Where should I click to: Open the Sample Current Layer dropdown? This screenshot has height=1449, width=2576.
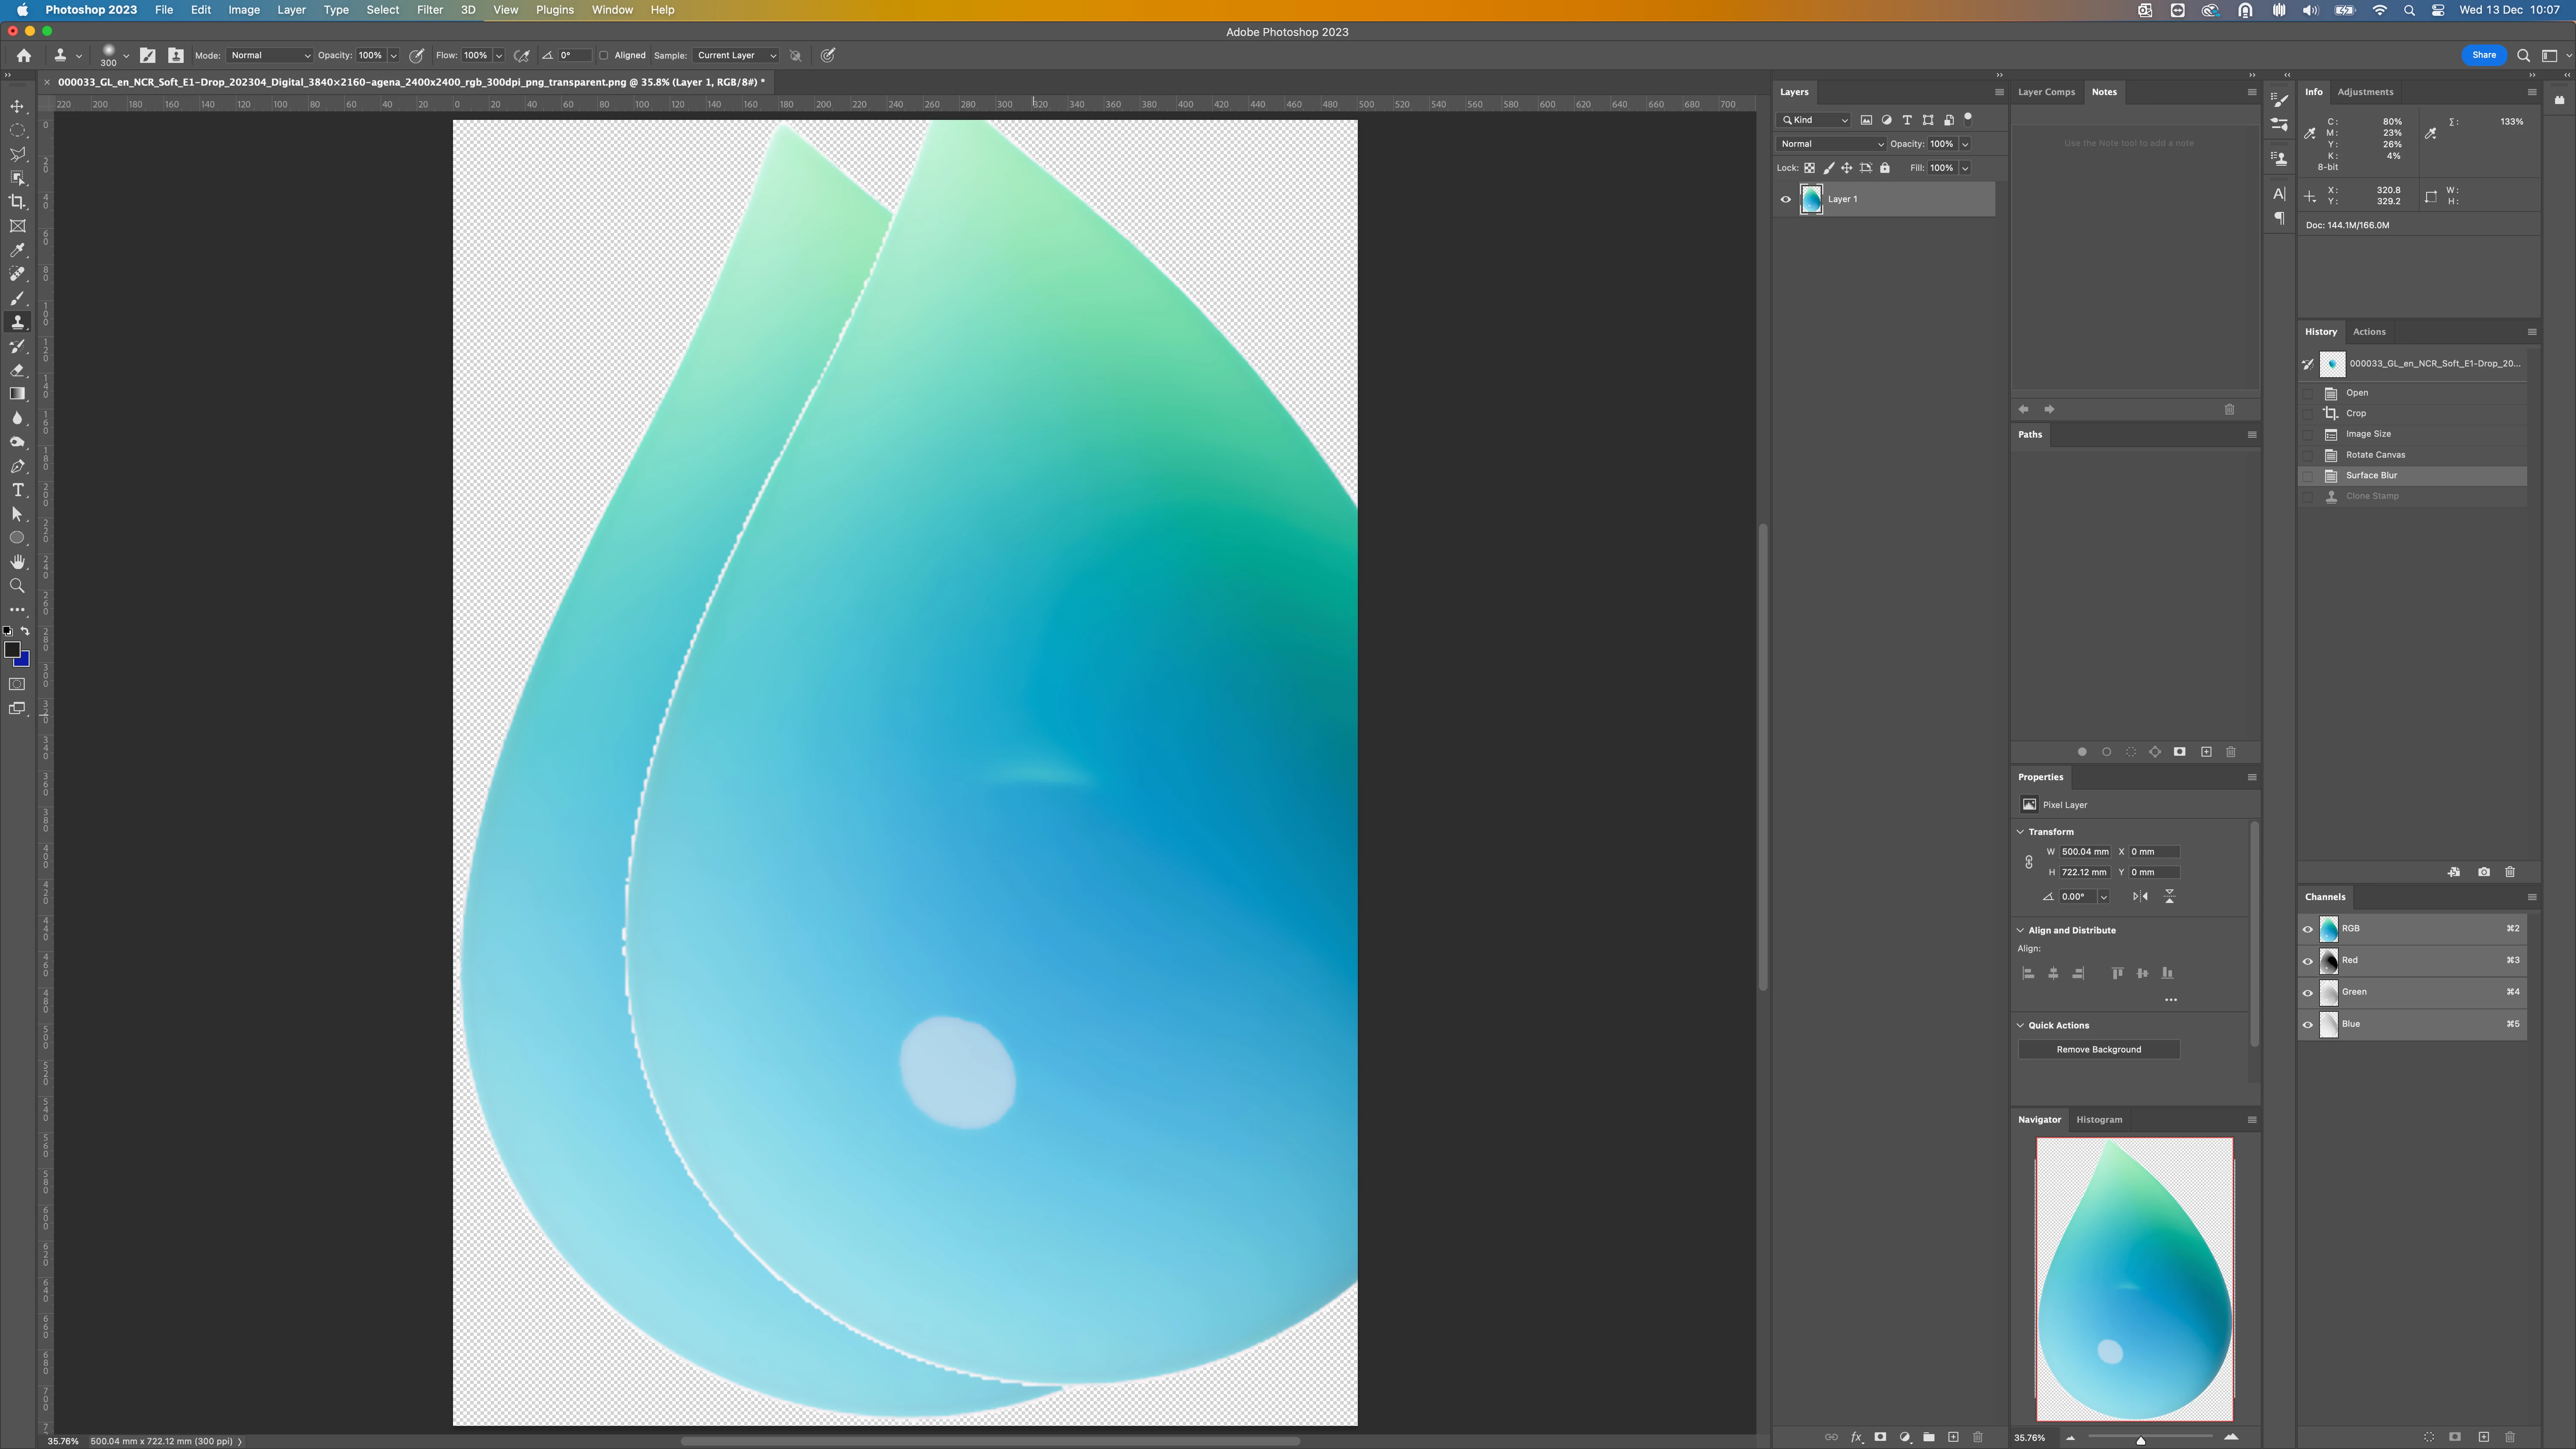click(x=736, y=55)
